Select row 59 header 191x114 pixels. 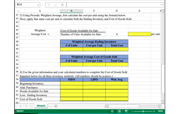17,83
